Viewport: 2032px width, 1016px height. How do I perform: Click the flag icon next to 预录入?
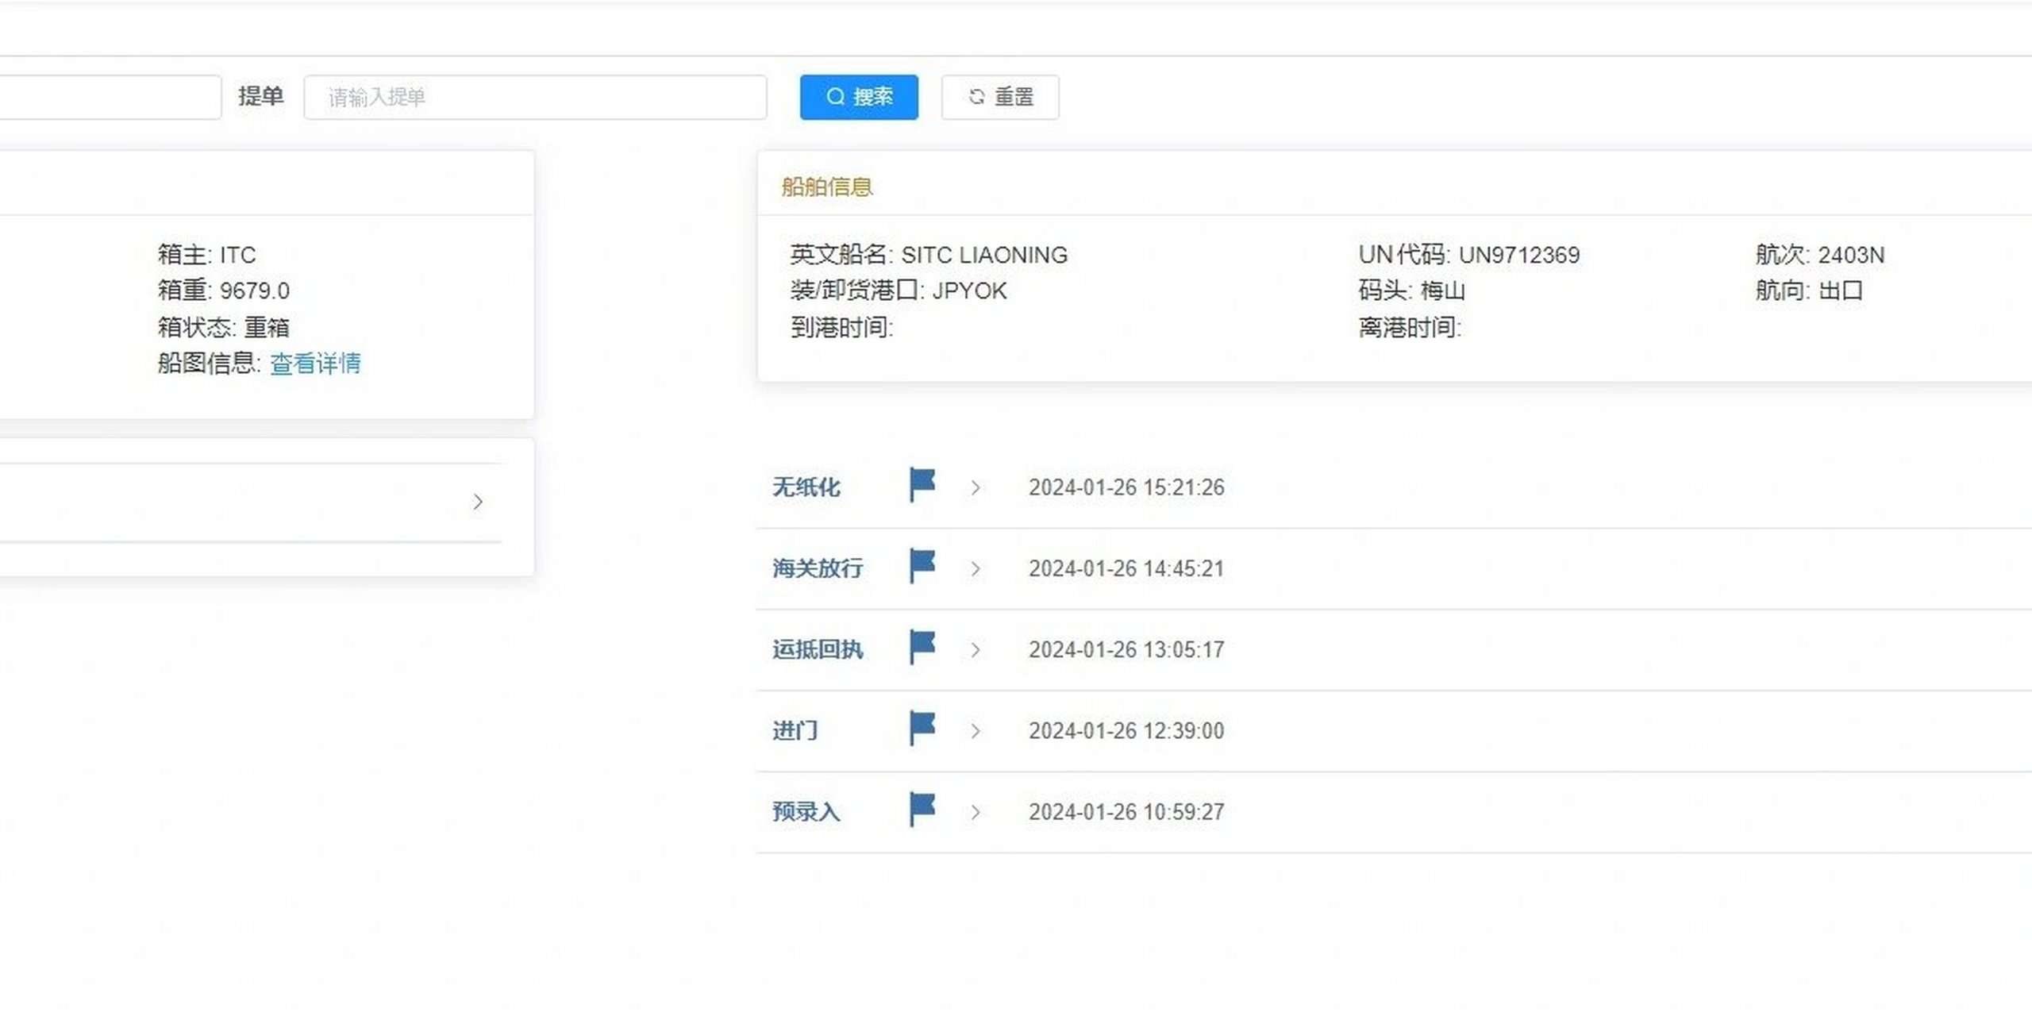point(922,810)
